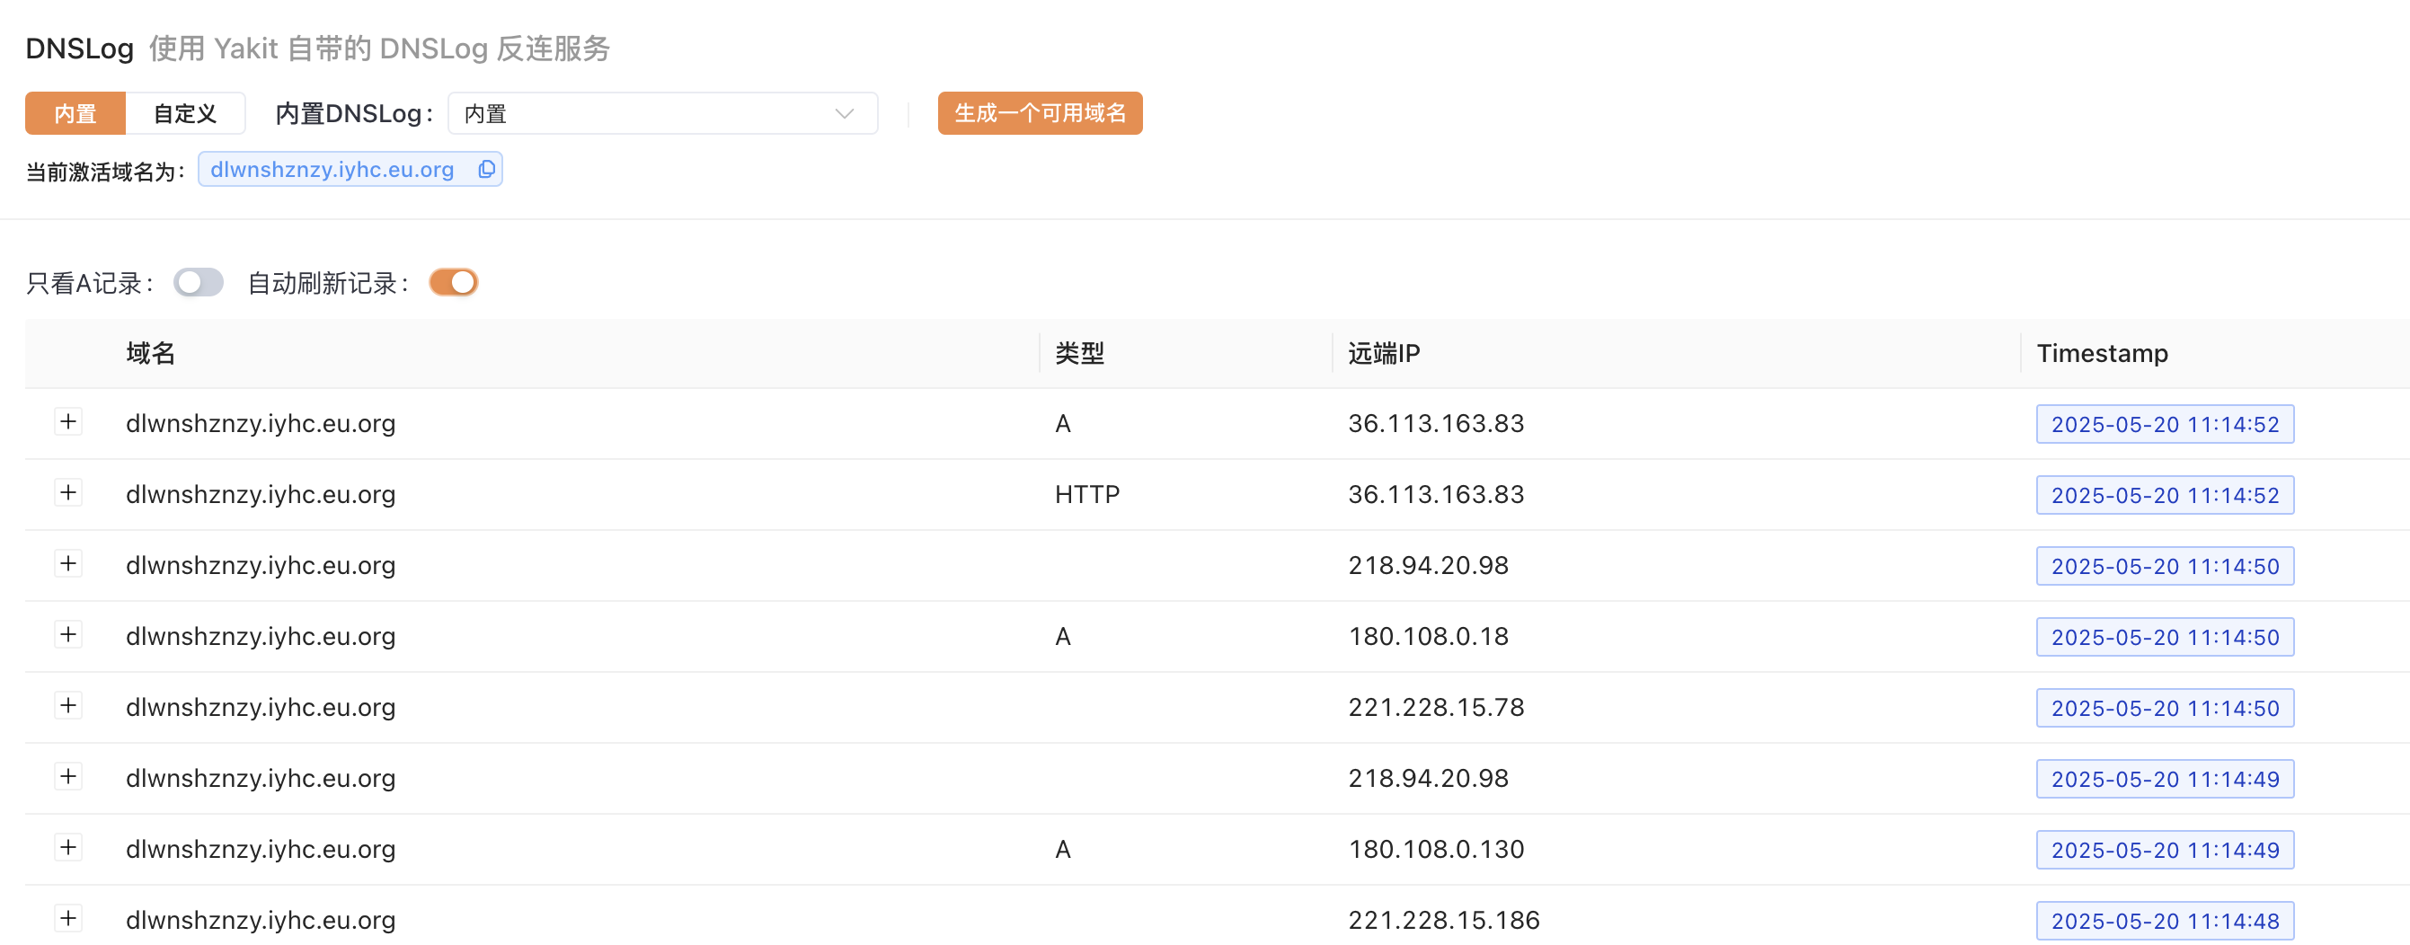The width and height of the screenshot is (2410, 945).
Task: Click the dlwnshznzy.iyhc.eu.org activated domain tag
Action: point(332,170)
